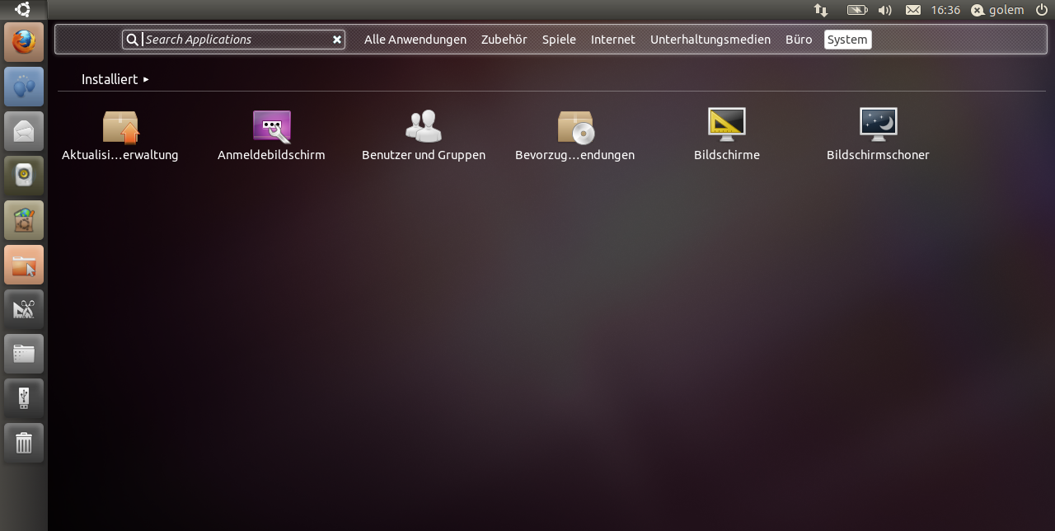Open the golem user status menu
This screenshot has width=1055, height=531.
[x=997, y=10]
